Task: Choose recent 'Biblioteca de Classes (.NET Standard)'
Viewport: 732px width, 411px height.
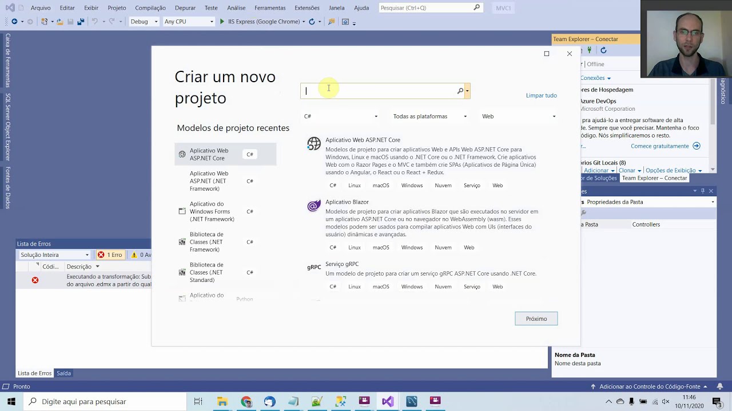Action: pyautogui.click(x=225, y=272)
